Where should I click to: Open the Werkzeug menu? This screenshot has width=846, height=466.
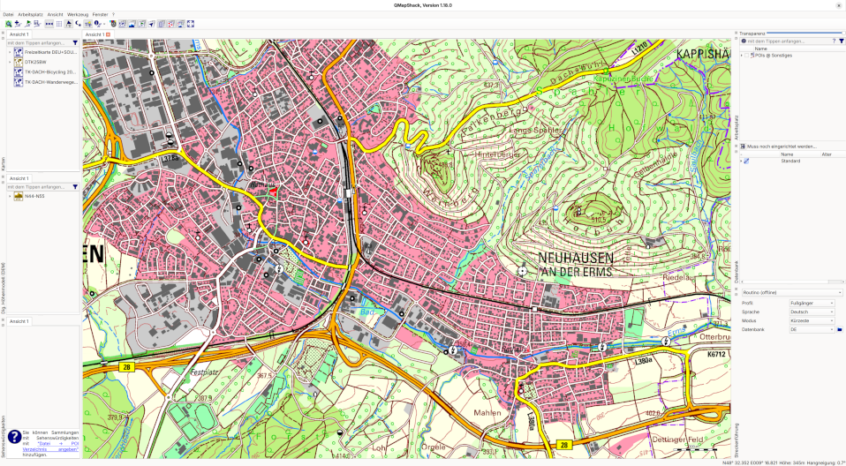[x=78, y=15]
